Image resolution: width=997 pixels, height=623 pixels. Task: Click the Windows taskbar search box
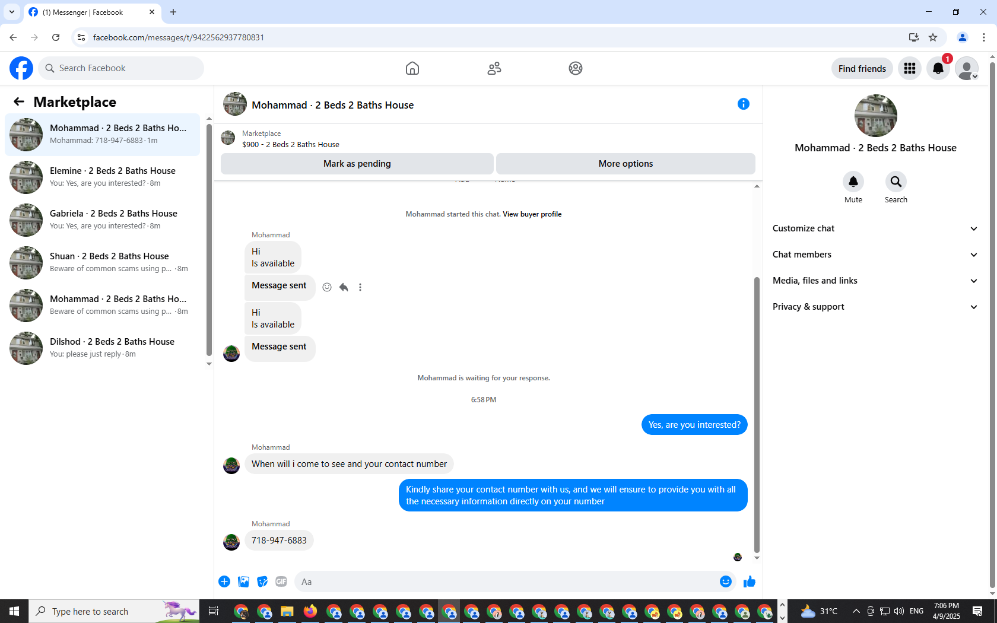tap(114, 611)
